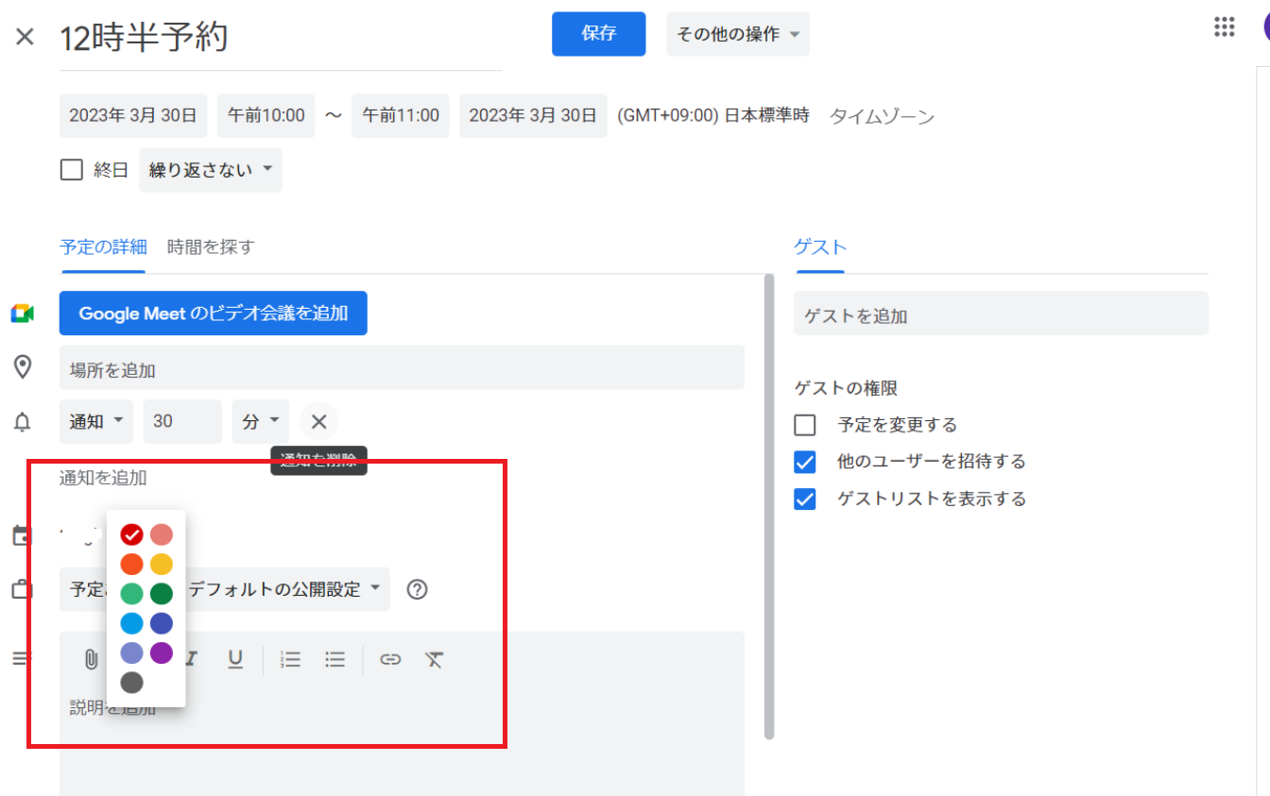Viewport: 1270px width, 796px height.
Task: Check the 予定を変更する guest permission
Action: pyautogui.click(x=805, y=425)
